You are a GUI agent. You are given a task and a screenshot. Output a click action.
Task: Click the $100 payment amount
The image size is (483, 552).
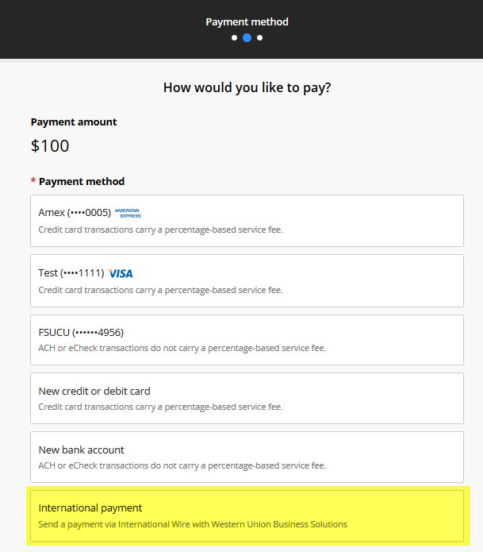tap(50, 146)
